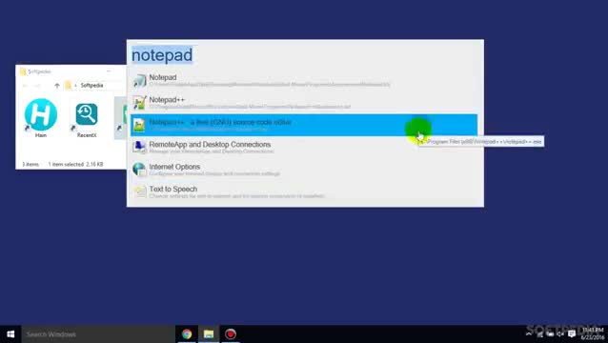This screenshot has height=343, width=608.
Task: Click the RemoteApp and Desktop Connections icon
Action: [x=139, y=148]
